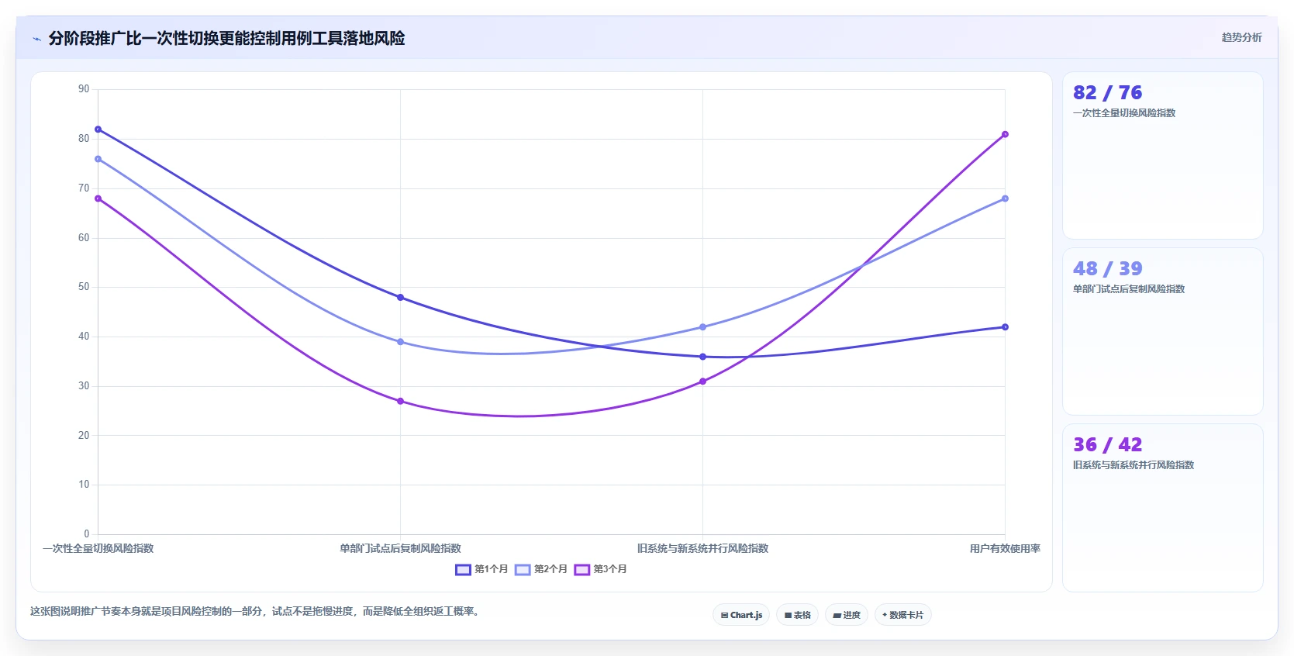Click the 36 / 42 card value
The height and width of the screenshot is (656, 1294).
1107,444
